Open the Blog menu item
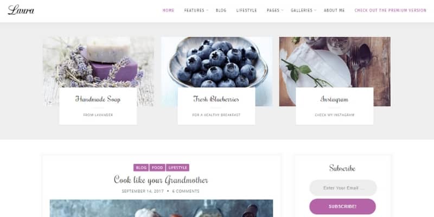The height and width of the screenshot is (217, 434). (221, 10)
